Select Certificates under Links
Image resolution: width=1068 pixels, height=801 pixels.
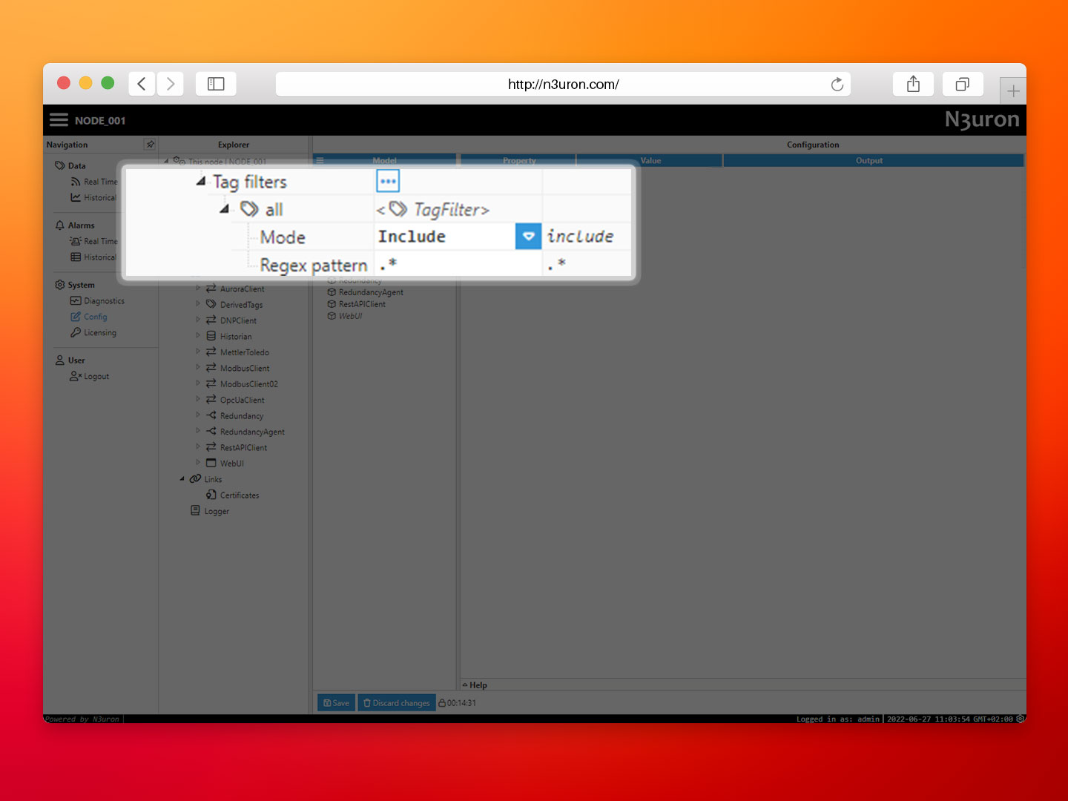(240, 495)
